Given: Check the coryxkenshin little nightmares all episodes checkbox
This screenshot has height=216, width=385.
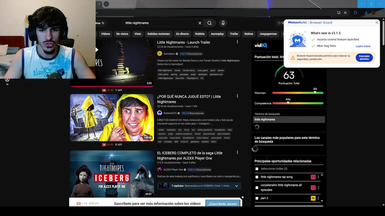Looking at the screenshot, I should point(257,187).
